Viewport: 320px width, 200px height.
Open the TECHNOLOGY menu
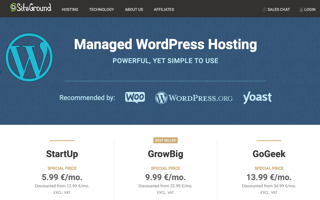[x=101, y=9]
